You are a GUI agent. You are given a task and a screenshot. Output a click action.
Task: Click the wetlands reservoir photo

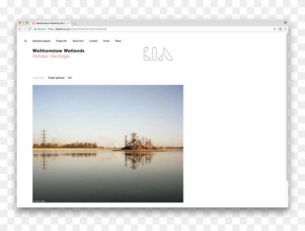pyautogui.click(x=108, y=143)
